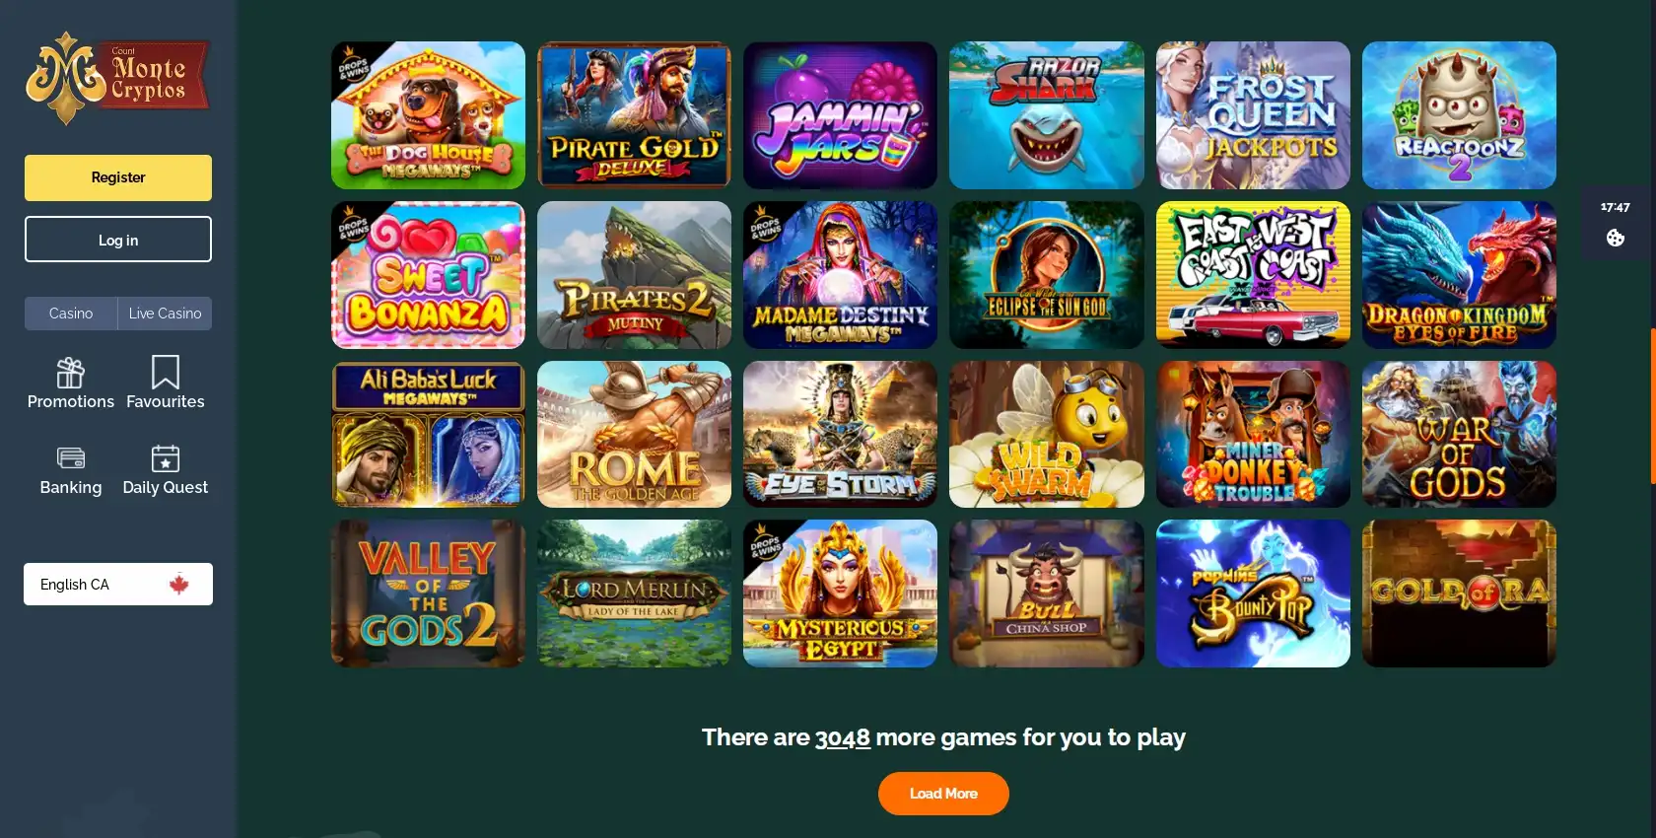This screenshot has width=1656, height=838.
Task: Switch to the Live Casino tab
Action: point(165,314)
